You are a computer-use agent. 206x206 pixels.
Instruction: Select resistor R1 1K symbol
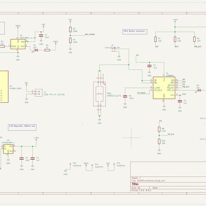(47, 50)
